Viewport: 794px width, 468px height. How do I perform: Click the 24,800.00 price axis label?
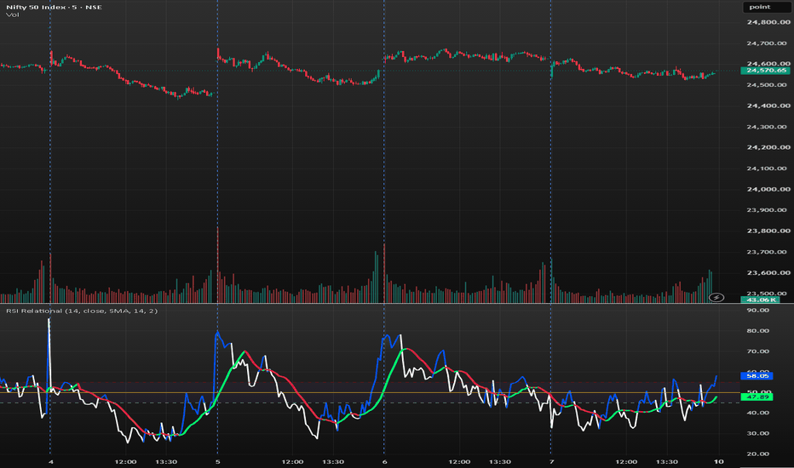(768, 22)
